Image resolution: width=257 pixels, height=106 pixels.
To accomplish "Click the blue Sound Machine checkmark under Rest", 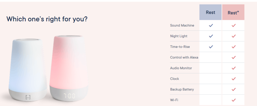I will tap(211, 25).
